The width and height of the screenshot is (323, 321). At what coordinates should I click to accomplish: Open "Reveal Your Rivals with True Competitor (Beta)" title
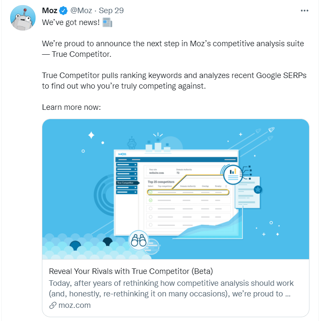(x=131, y=271)
